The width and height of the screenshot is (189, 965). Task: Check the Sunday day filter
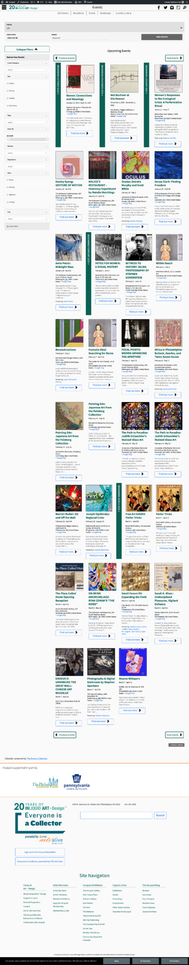pos(8,83)
